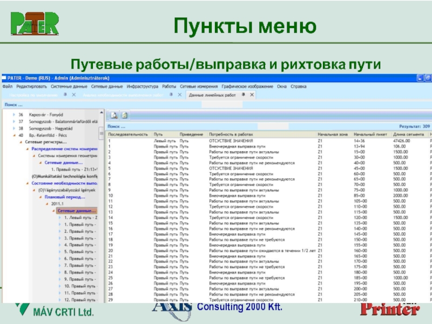Expand tree node 36 Kaposvár - Fonyód

13,115
